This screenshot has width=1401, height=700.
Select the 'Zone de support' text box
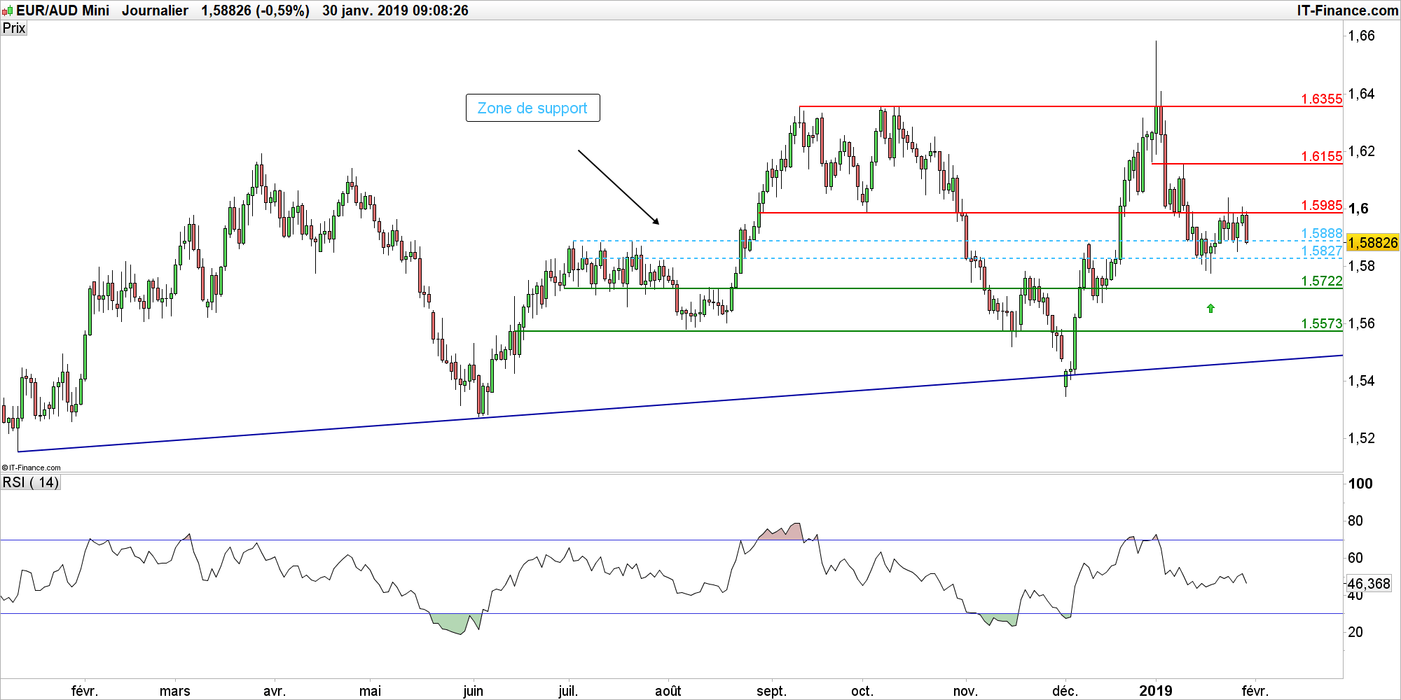(x=532, y=108)
